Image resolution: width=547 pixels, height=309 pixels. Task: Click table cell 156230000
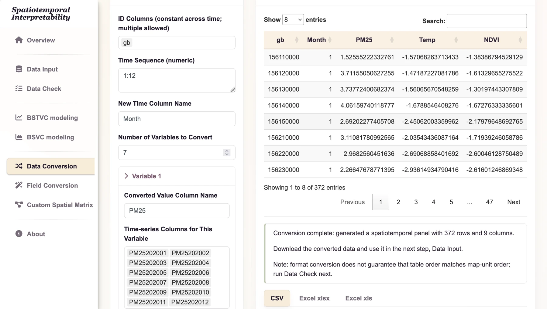[284, 170]
